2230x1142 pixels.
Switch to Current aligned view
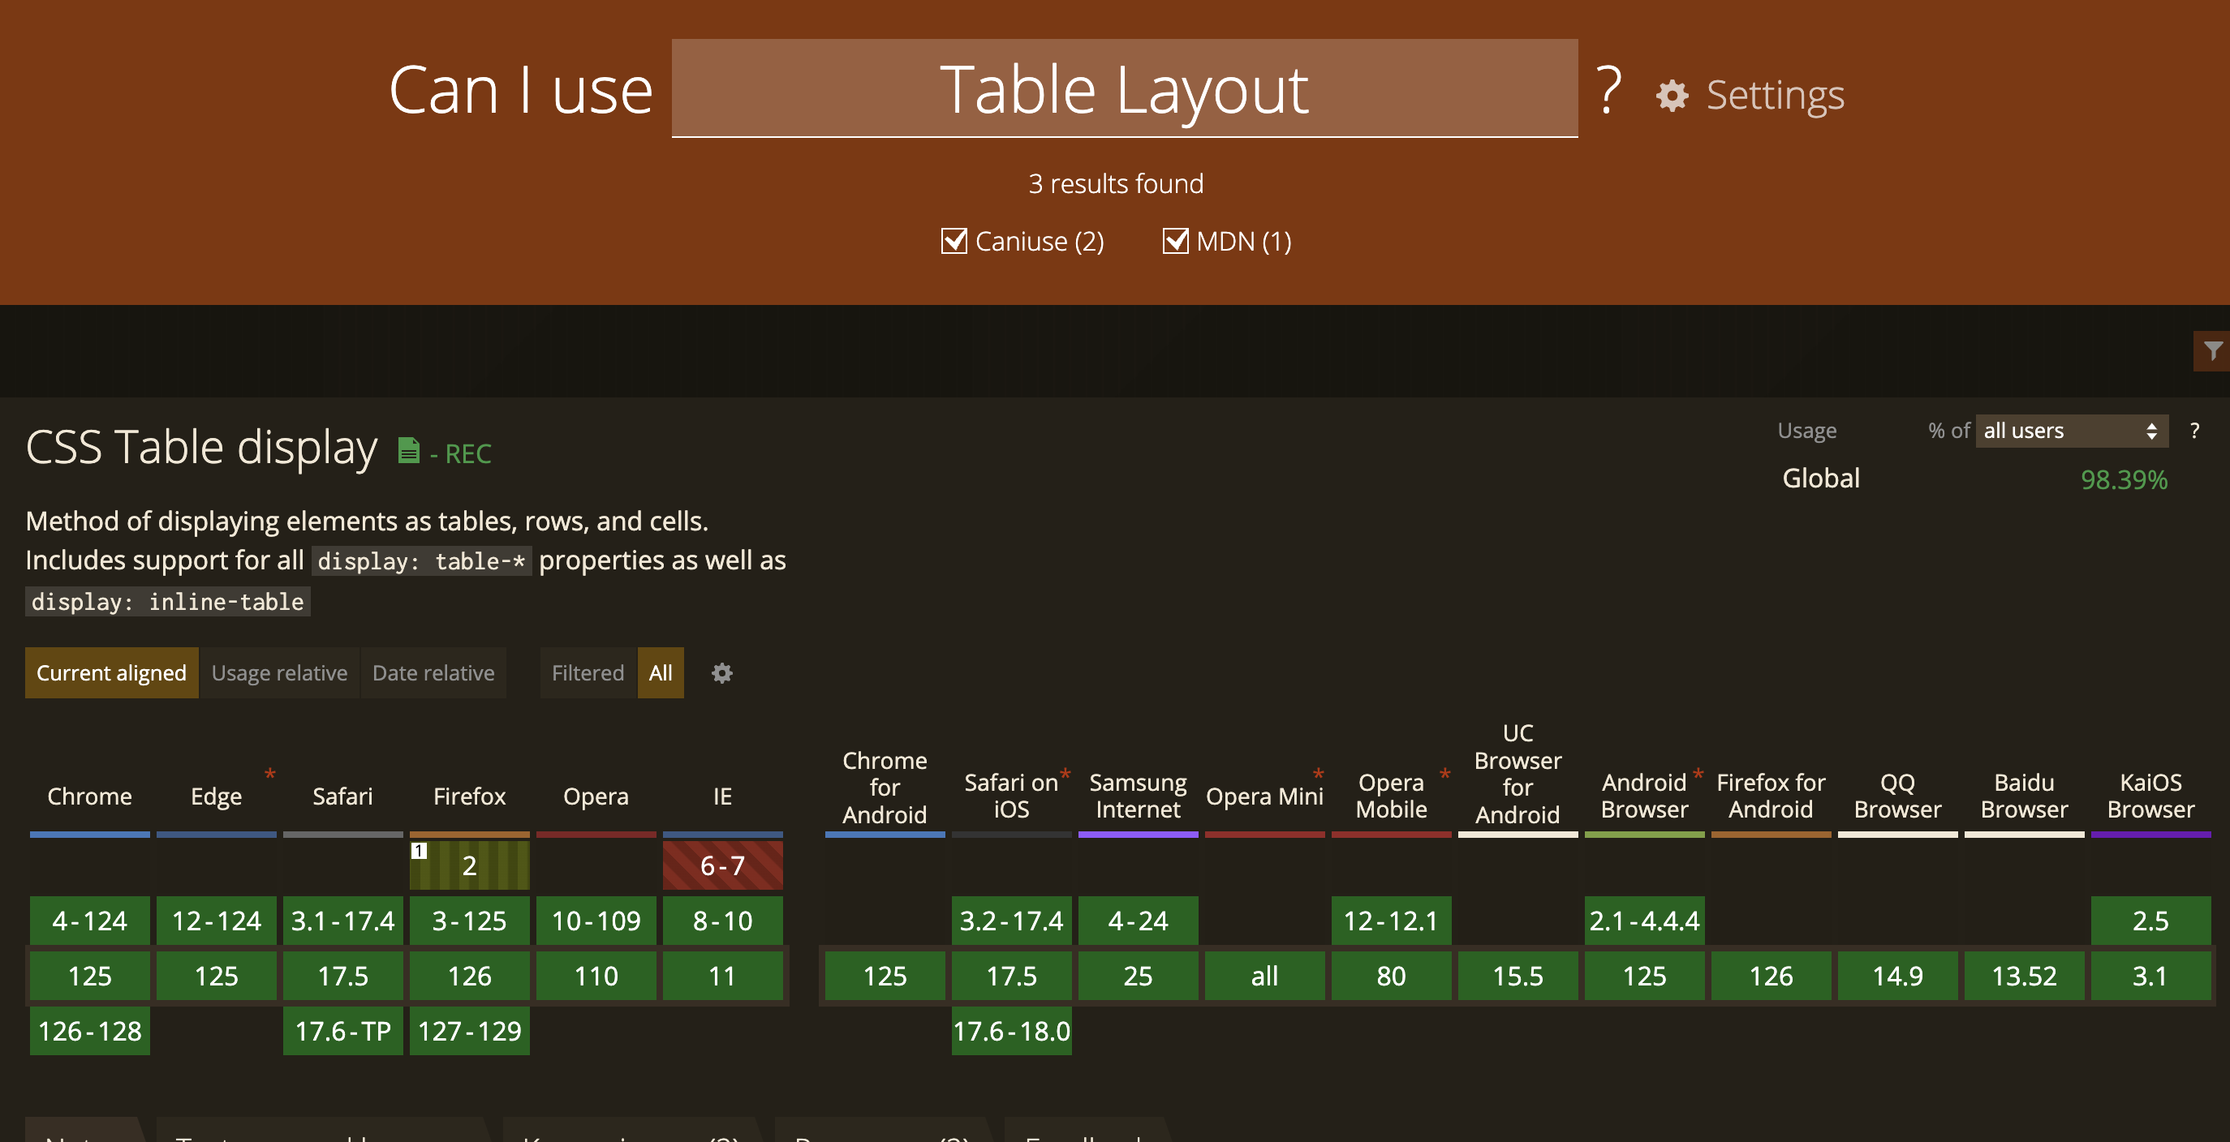[112, 673]
